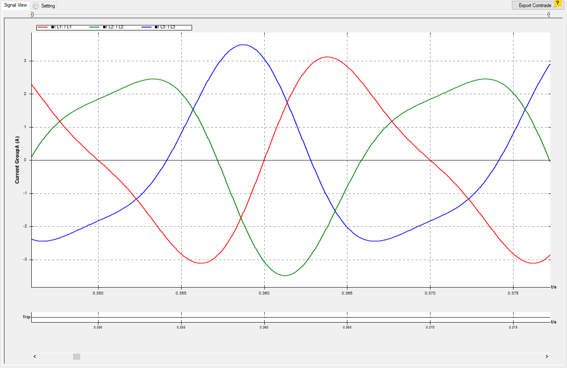Click the 0.360 tick on the main time axis
Viewport: 567px width, 368px height.
coord(264,293)
